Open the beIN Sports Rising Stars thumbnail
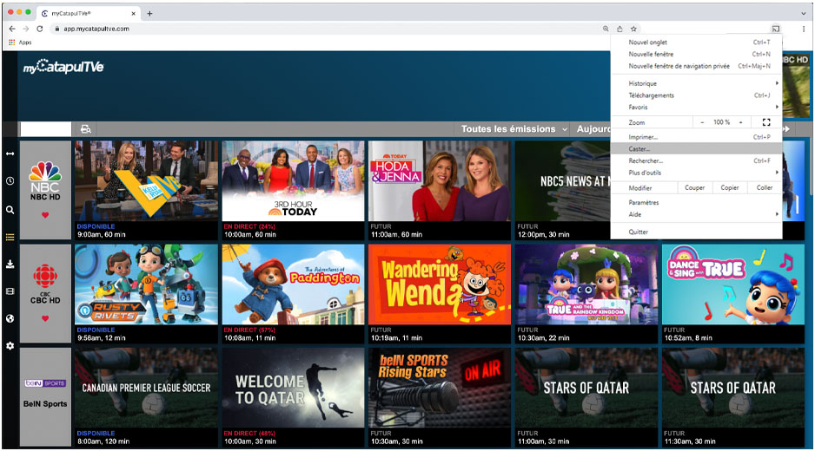The height and width of the screenshot is (451, 815). tap(440, 388)
